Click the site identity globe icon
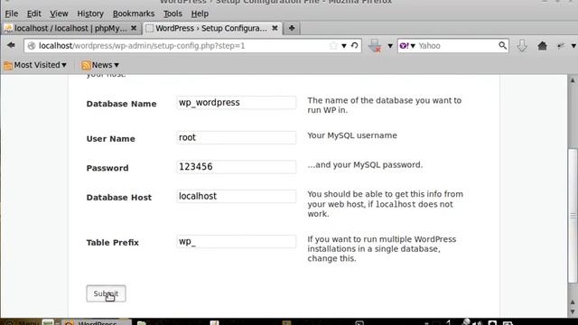This screenshot has width=578, height=325. coord(32,46)
